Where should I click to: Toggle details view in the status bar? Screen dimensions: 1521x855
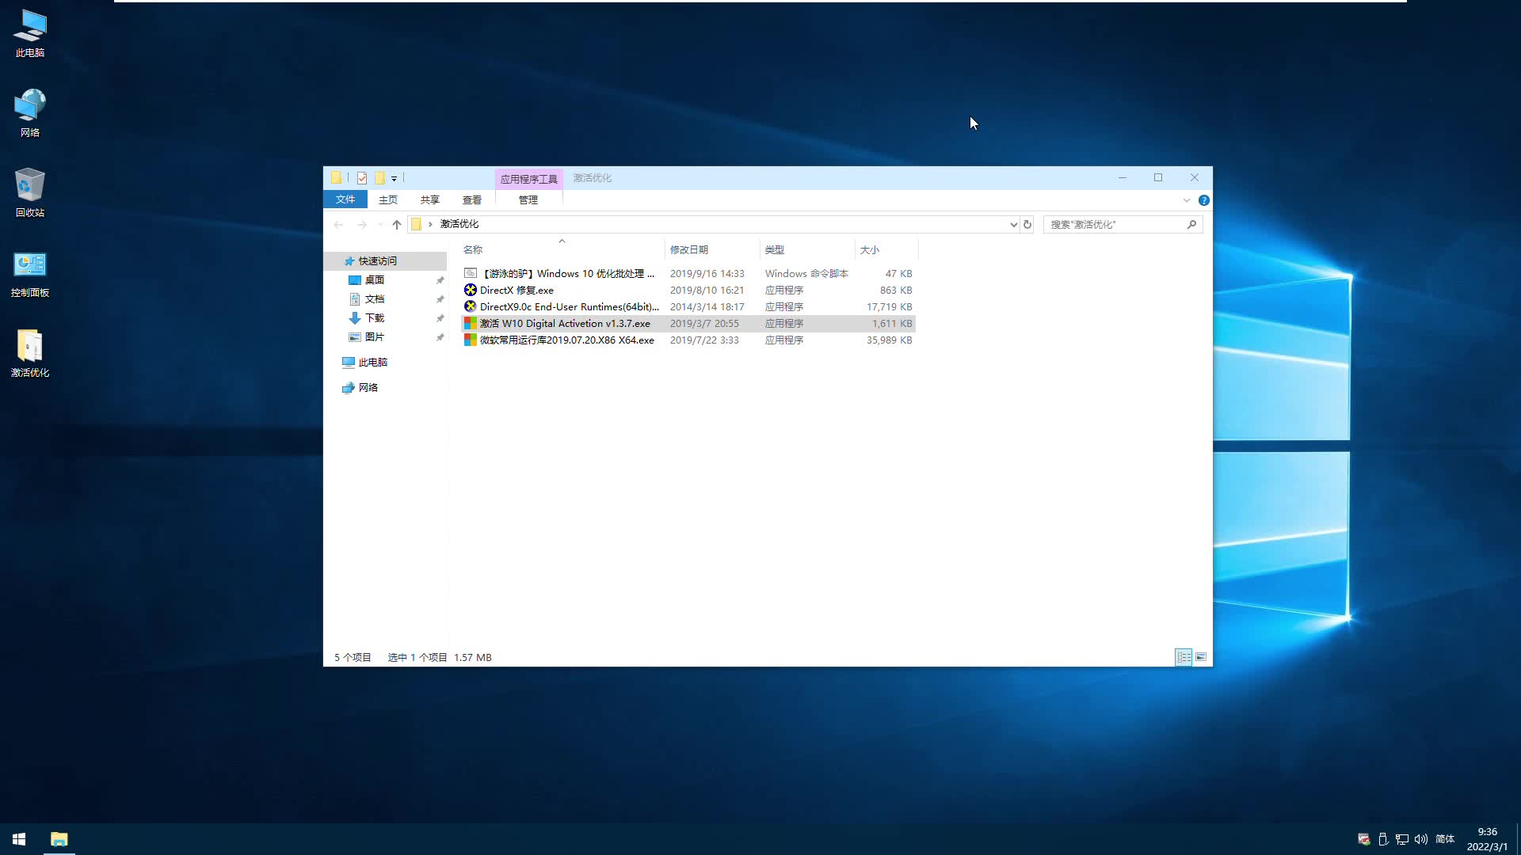point(1184,657)
